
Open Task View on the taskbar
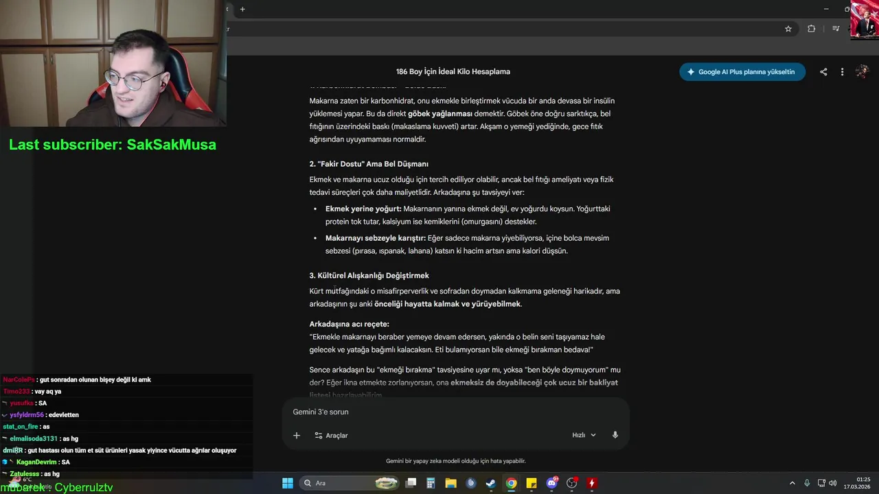pyautogui.click(x=411, y=483)
